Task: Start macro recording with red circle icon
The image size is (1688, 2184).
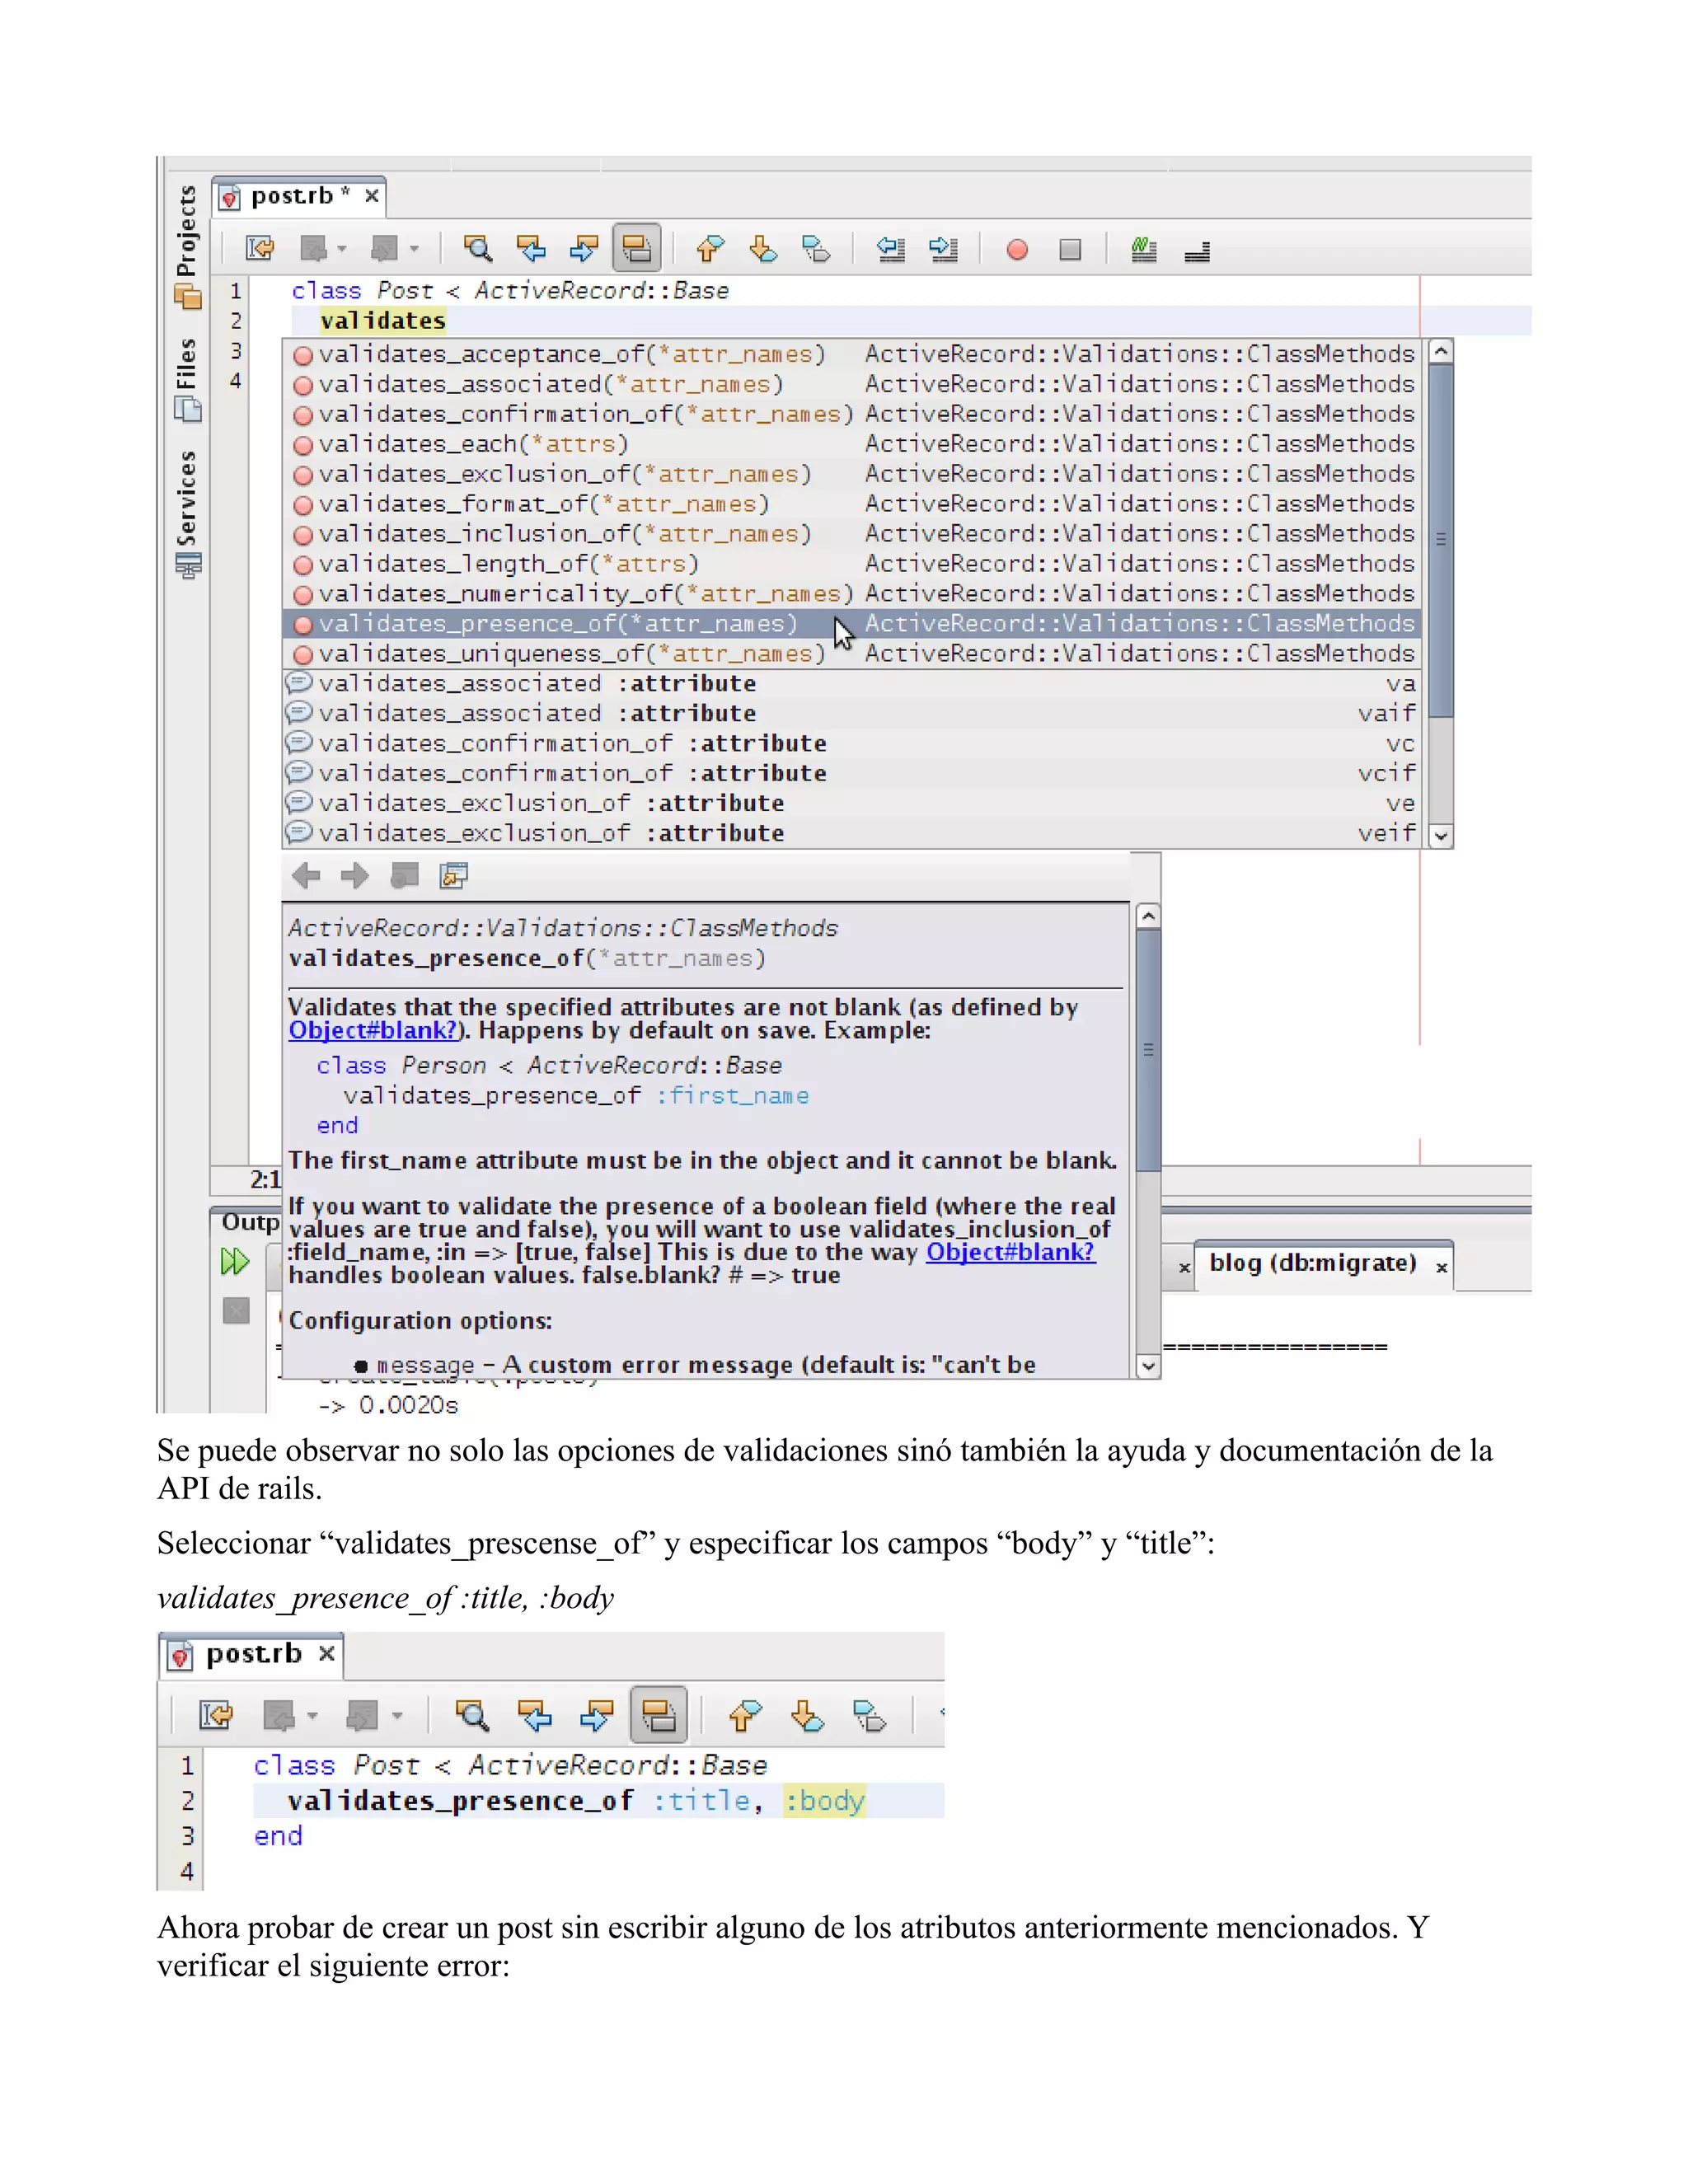Action: 1017,249
